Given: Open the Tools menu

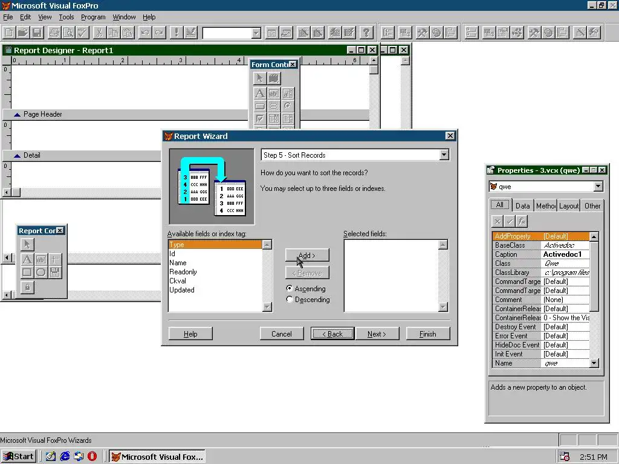Looking at the screenshot, I should coord(66,17).
